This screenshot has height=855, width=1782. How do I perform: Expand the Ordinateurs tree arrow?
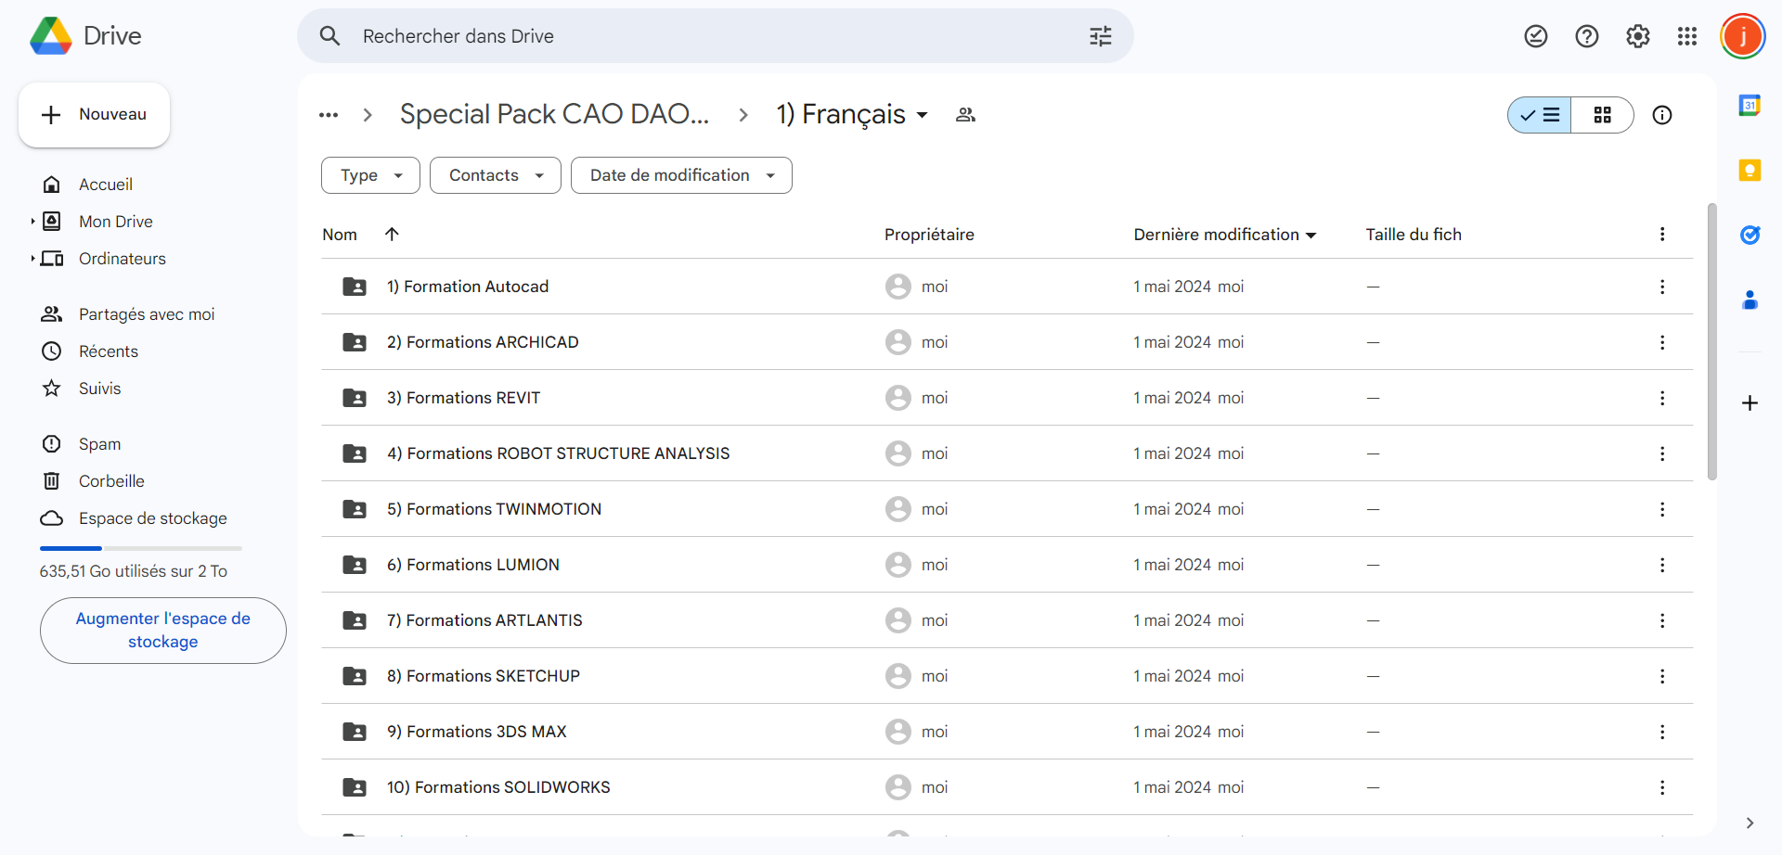point(32,259)
